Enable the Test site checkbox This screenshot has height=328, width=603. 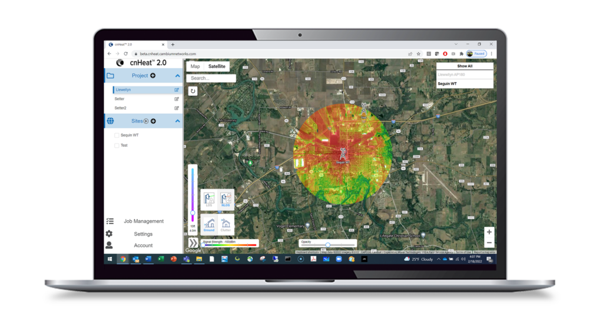[x=117, y=145]
